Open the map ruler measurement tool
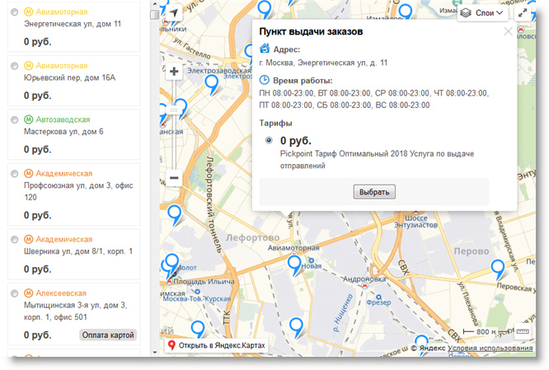Viewport: 549px width, 370px height. [523, 331]
